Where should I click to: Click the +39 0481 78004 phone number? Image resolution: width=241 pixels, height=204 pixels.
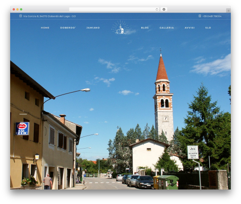(x=212, y=16)
